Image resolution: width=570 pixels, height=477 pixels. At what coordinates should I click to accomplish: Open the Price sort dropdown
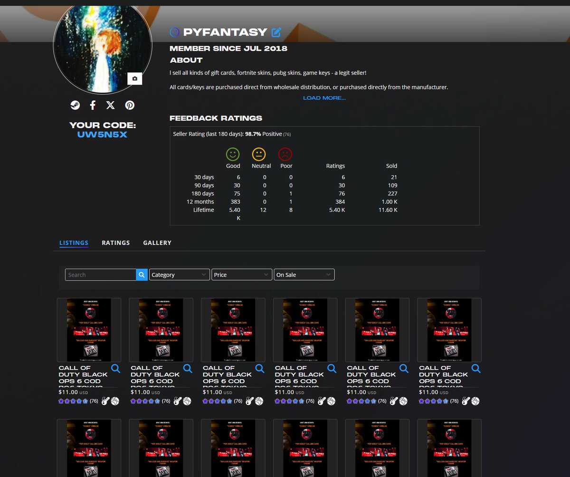tap(242, 275)
